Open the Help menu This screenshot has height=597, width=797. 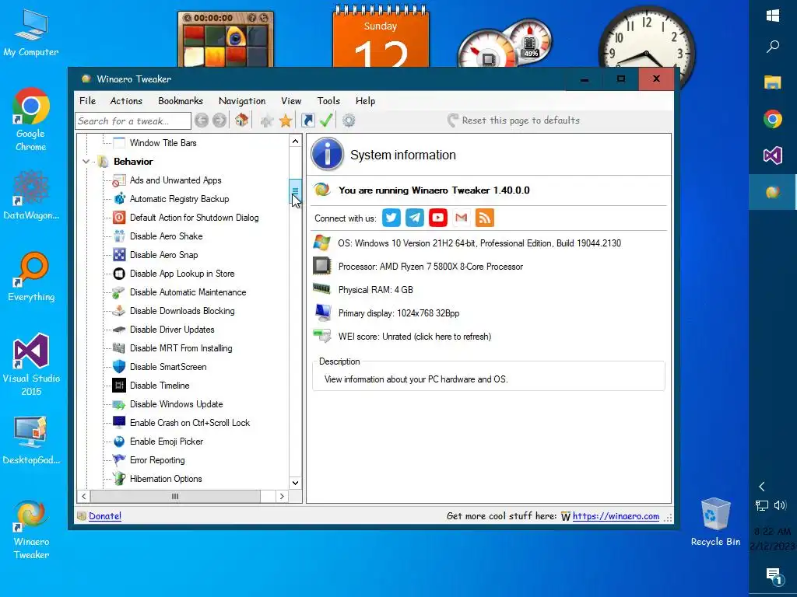[x=365, y=100]
